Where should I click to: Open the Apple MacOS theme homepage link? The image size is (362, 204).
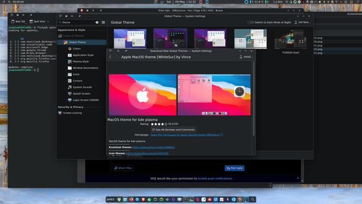187,135
